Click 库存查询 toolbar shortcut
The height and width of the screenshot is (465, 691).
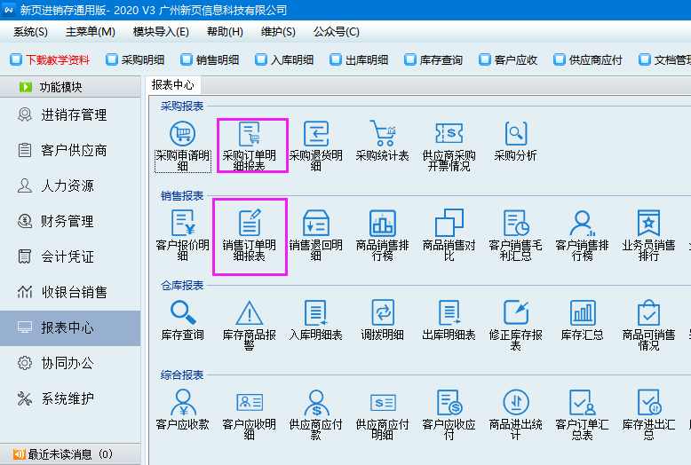click(x=433, y=59)
